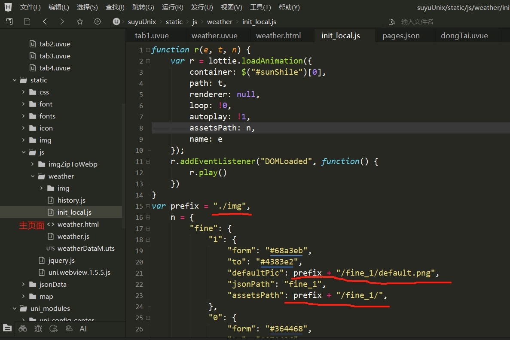Switch to the pages.json tab

(x=401, y=36)
